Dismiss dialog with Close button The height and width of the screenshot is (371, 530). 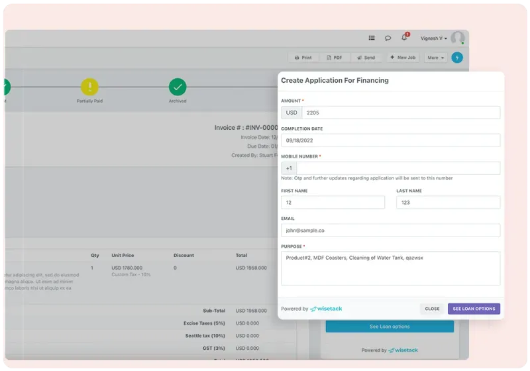[x=432, y=309]
